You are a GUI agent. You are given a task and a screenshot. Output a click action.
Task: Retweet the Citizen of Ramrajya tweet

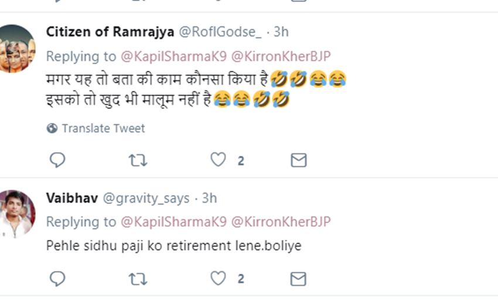pos(138,160)
